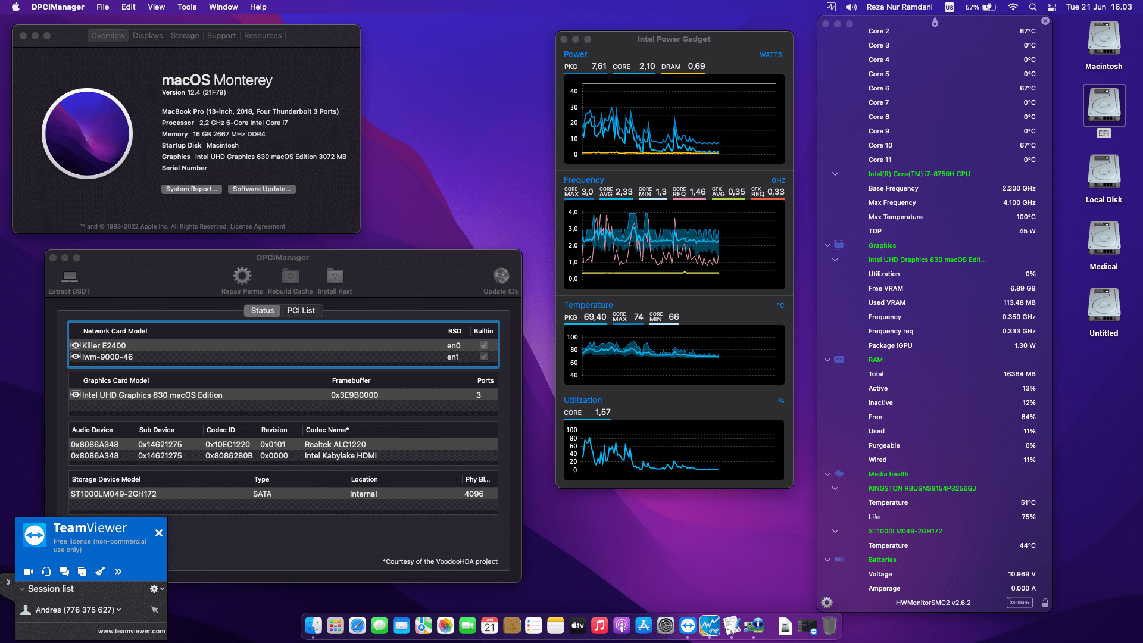This screenshot has height=643, width=1143.
Task: Toggle eye icon for iwm-9000-46
Action: tap(76, 357)
